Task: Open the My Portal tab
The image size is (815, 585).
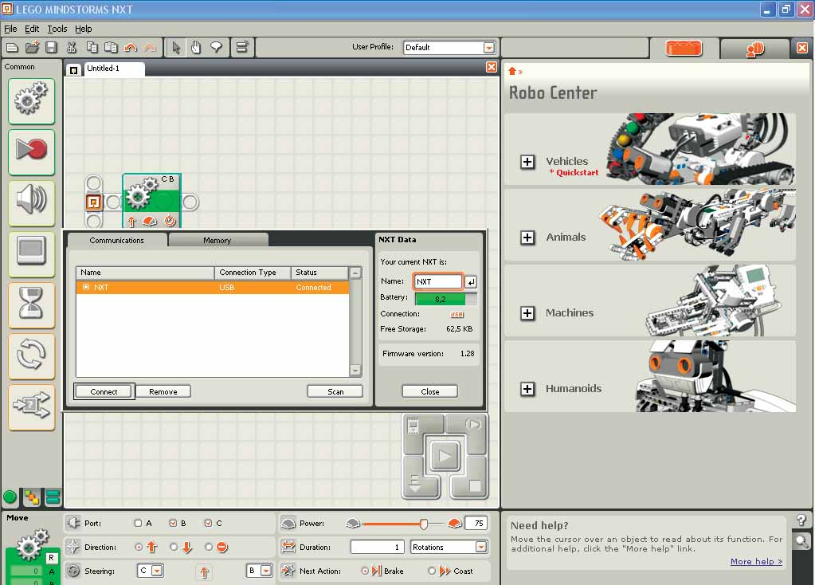Action: click(x=754, y=49)
